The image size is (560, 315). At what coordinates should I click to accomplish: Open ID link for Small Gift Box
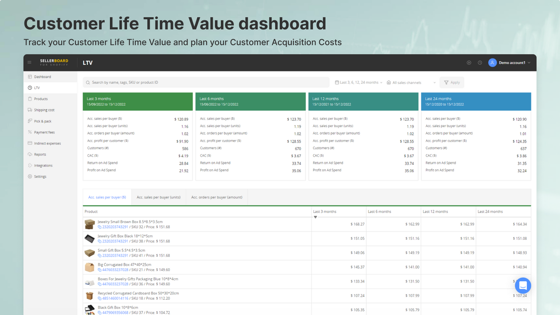(x=115, y=255)
